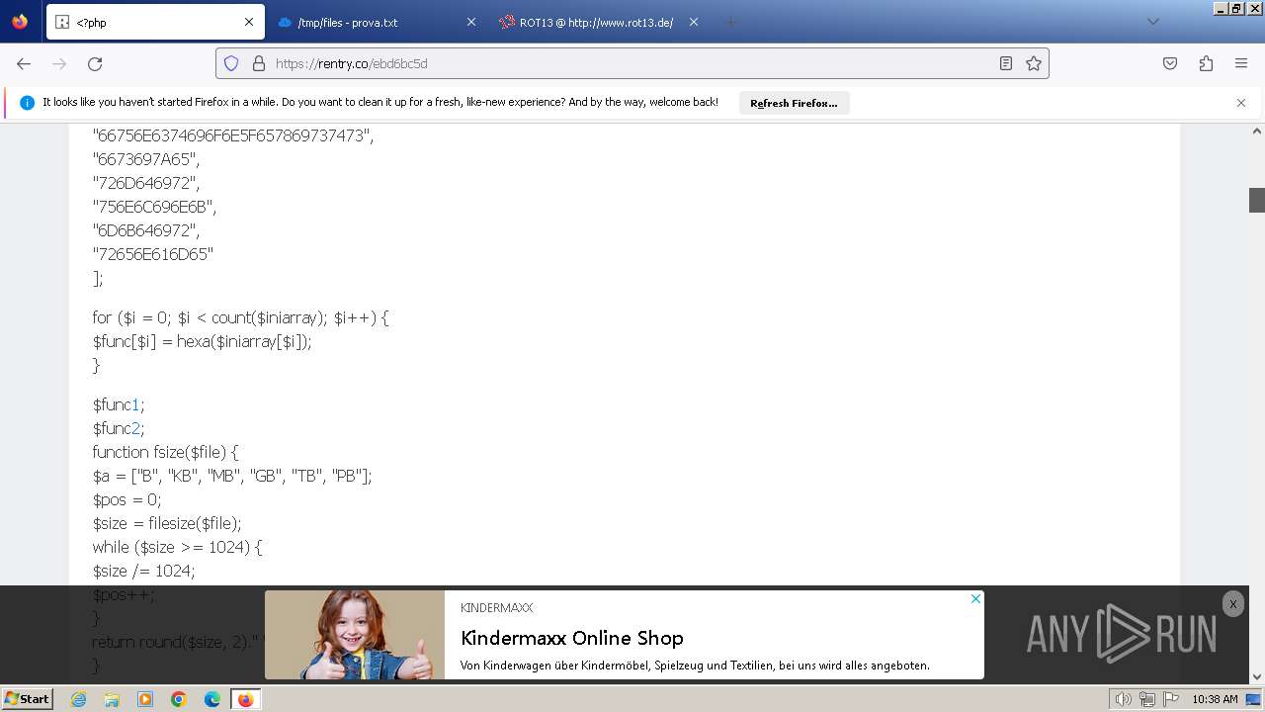The image size is (1265, 712).
Task: Click the line "6D6B646972"
Action: tap(146, 230)
